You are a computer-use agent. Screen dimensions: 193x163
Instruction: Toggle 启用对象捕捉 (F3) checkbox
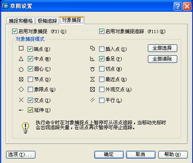[15, 31]
